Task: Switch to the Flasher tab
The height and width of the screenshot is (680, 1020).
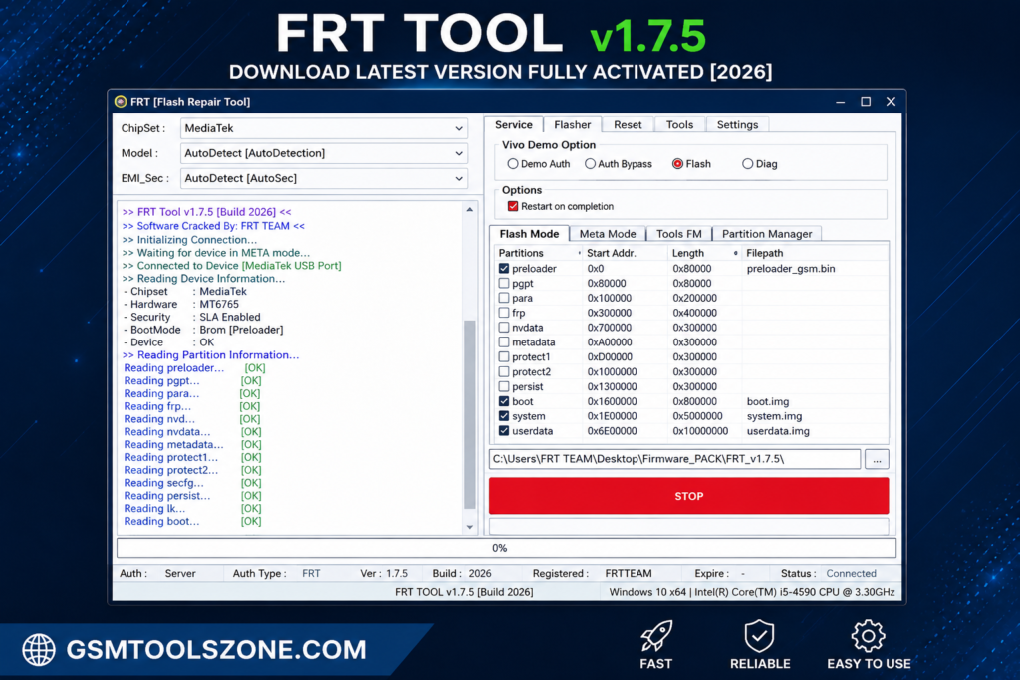Action: tap(573, 124)
